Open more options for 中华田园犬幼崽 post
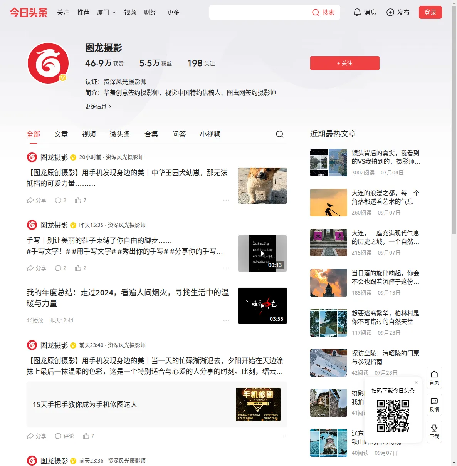The width and height of the screenshot is (457, 466). pos(226,200)
